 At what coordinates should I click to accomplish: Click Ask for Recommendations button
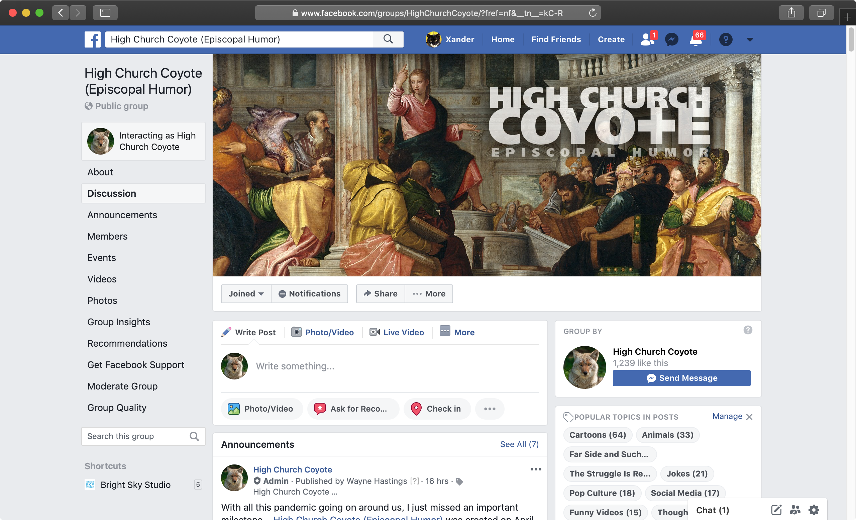pos(353,409)
